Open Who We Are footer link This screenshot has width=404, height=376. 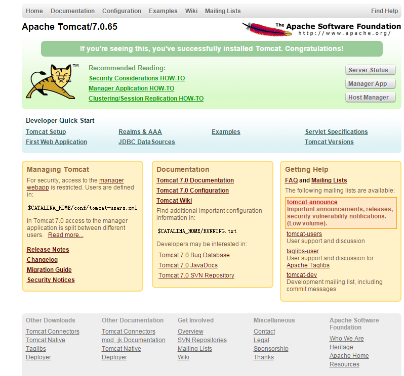click(x=347, y=339)
